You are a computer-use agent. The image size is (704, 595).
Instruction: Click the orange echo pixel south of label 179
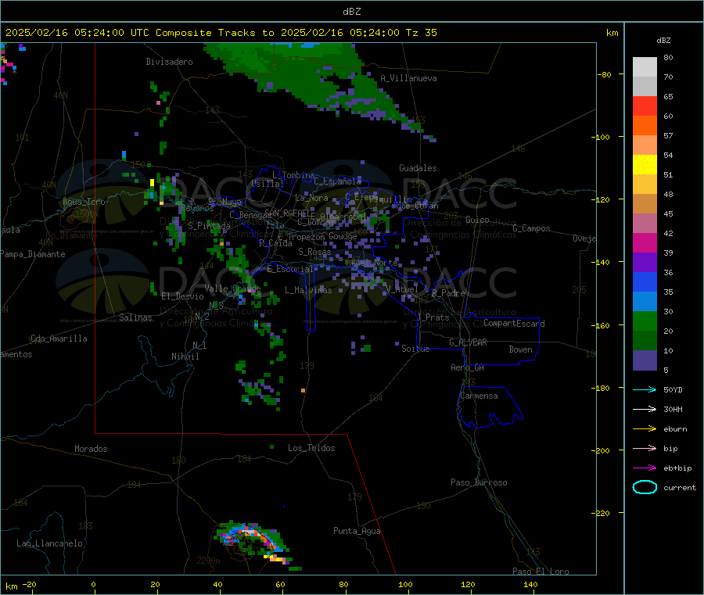(303, 390)
